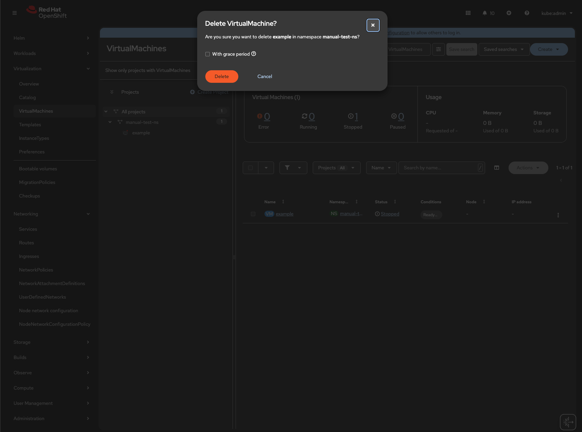This screenshot has height=432, width=582.
Task: Open notifications bell icon
Action: 485,13
